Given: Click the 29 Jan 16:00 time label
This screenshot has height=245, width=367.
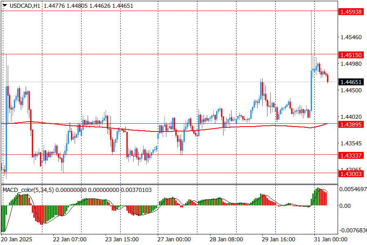Looking at the screenshot, I should (x=278, y=239).
